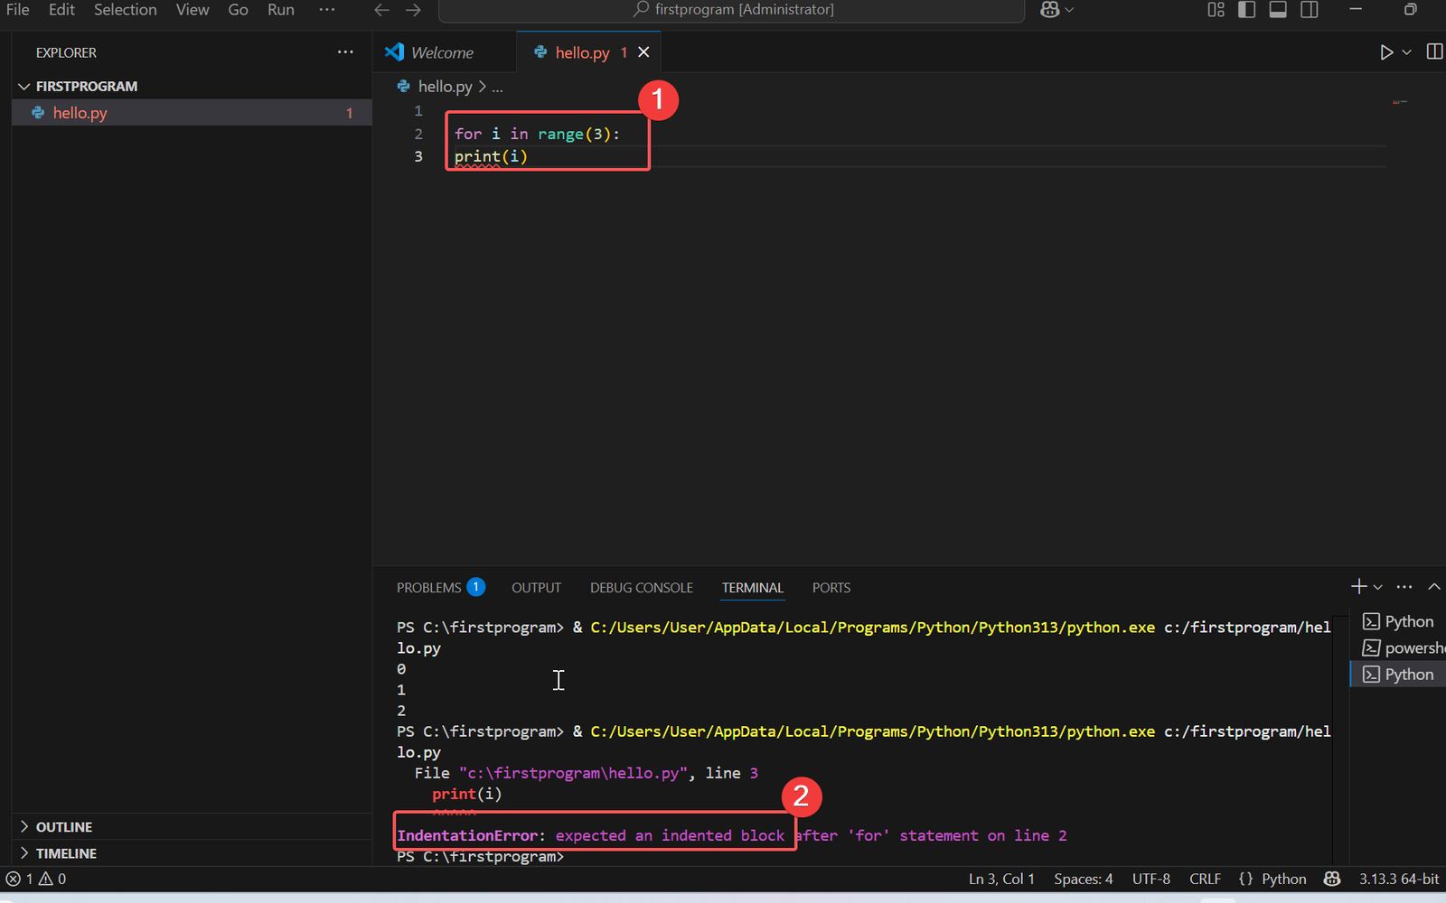Screen dimensions: 1446x903
Task: Collapse the FIRSTPROGRAM folder section
Action: [192, 86]
